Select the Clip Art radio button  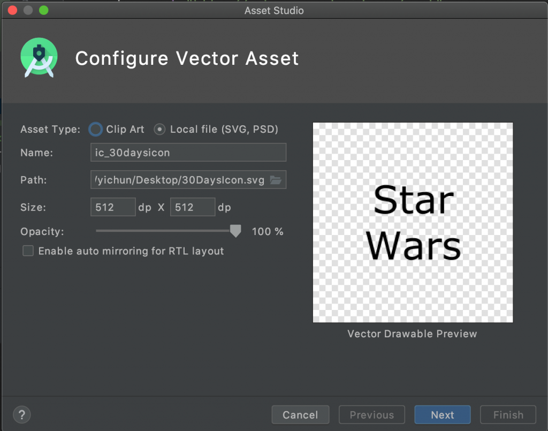pos(95,129)
